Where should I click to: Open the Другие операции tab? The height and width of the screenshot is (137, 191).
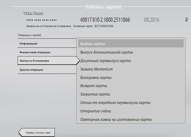tap(47, 69)
